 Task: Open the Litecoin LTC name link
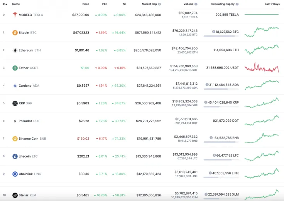click(28, 156)
